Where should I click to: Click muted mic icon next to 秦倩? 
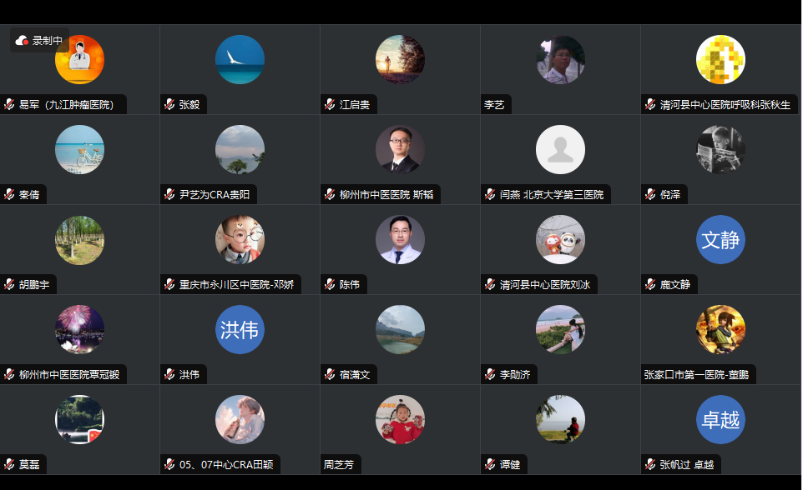(x=9, y=195)
